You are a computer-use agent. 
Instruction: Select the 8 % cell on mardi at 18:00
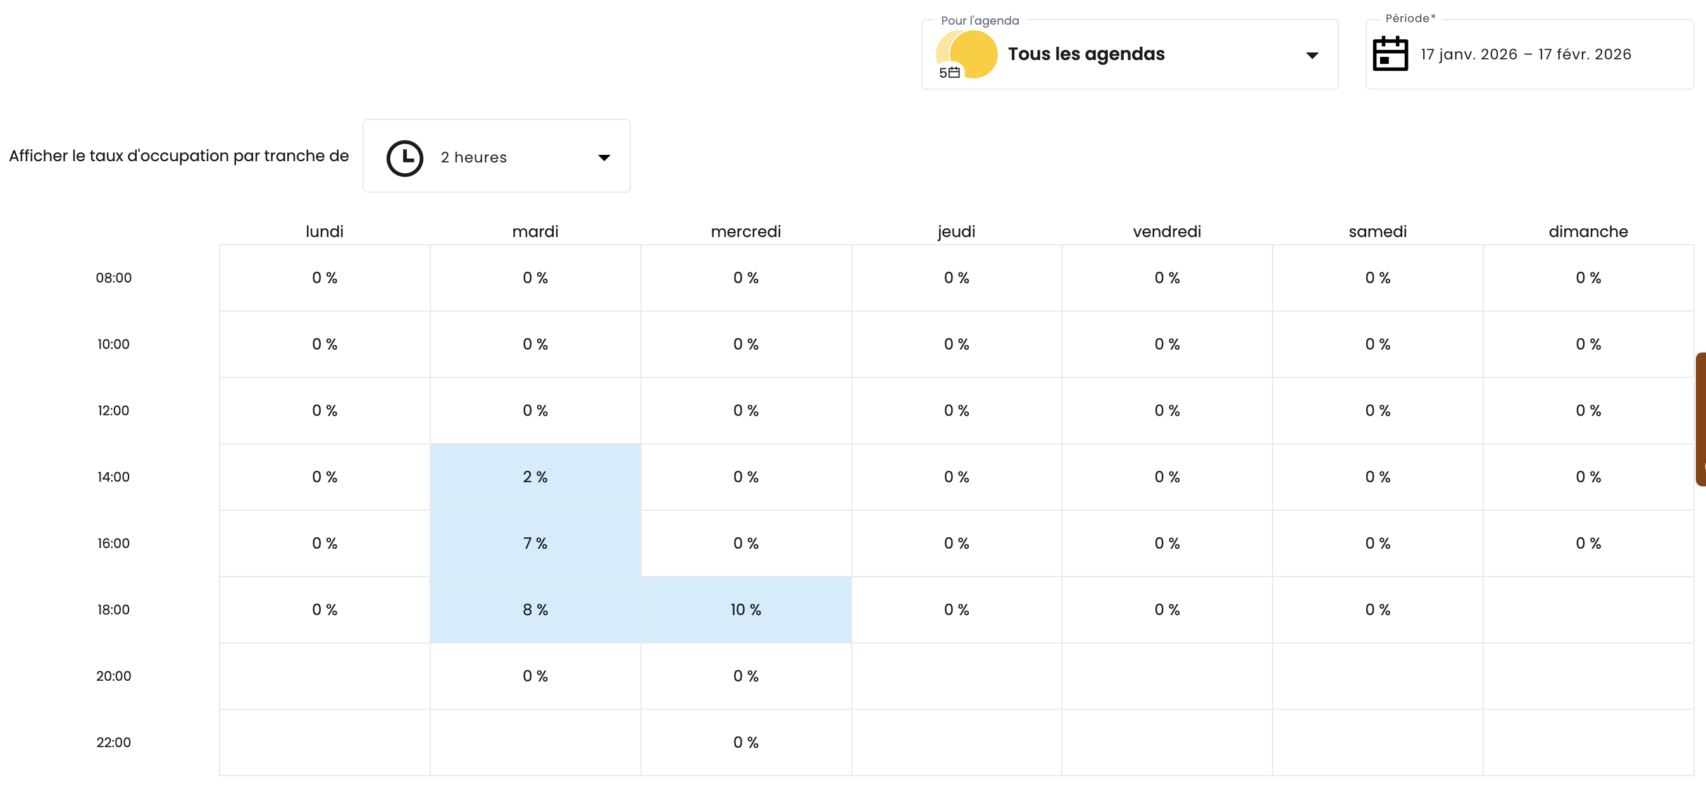click(x=535, y=609)
